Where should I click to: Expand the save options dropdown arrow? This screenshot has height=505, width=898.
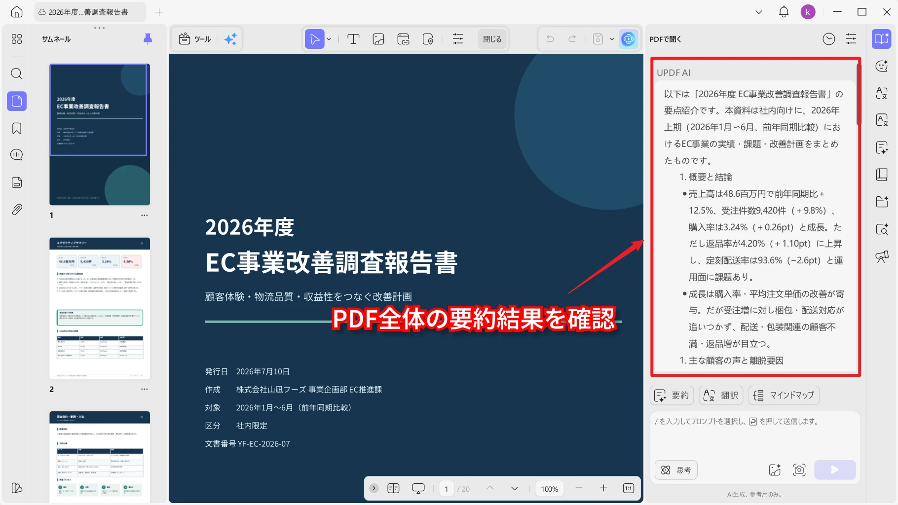click(612, 39)
